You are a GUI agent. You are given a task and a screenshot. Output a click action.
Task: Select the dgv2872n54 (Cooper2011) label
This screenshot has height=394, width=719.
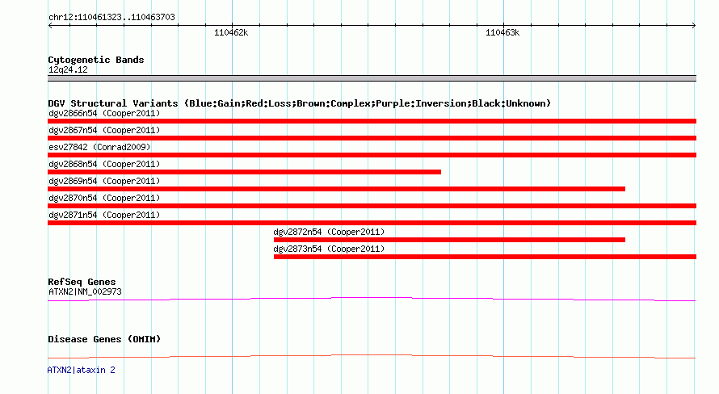coord(329,232)
